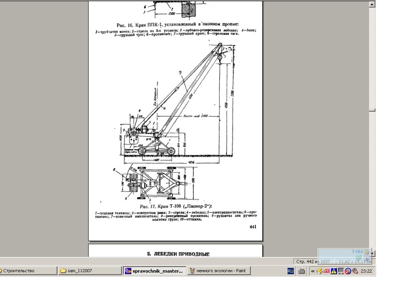Switch to the sam_112007 folder window

point(90,271)
